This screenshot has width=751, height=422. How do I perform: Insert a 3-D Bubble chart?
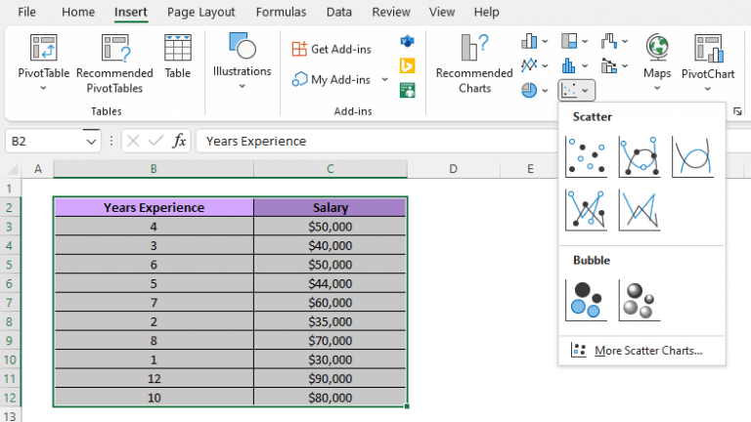(x=640, y=300)
